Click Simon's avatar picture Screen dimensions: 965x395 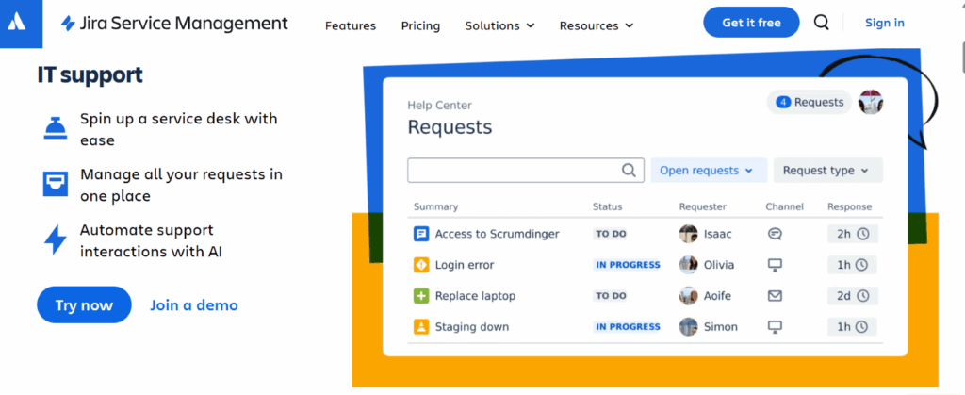pyautogui.click(x=688, y=327)
